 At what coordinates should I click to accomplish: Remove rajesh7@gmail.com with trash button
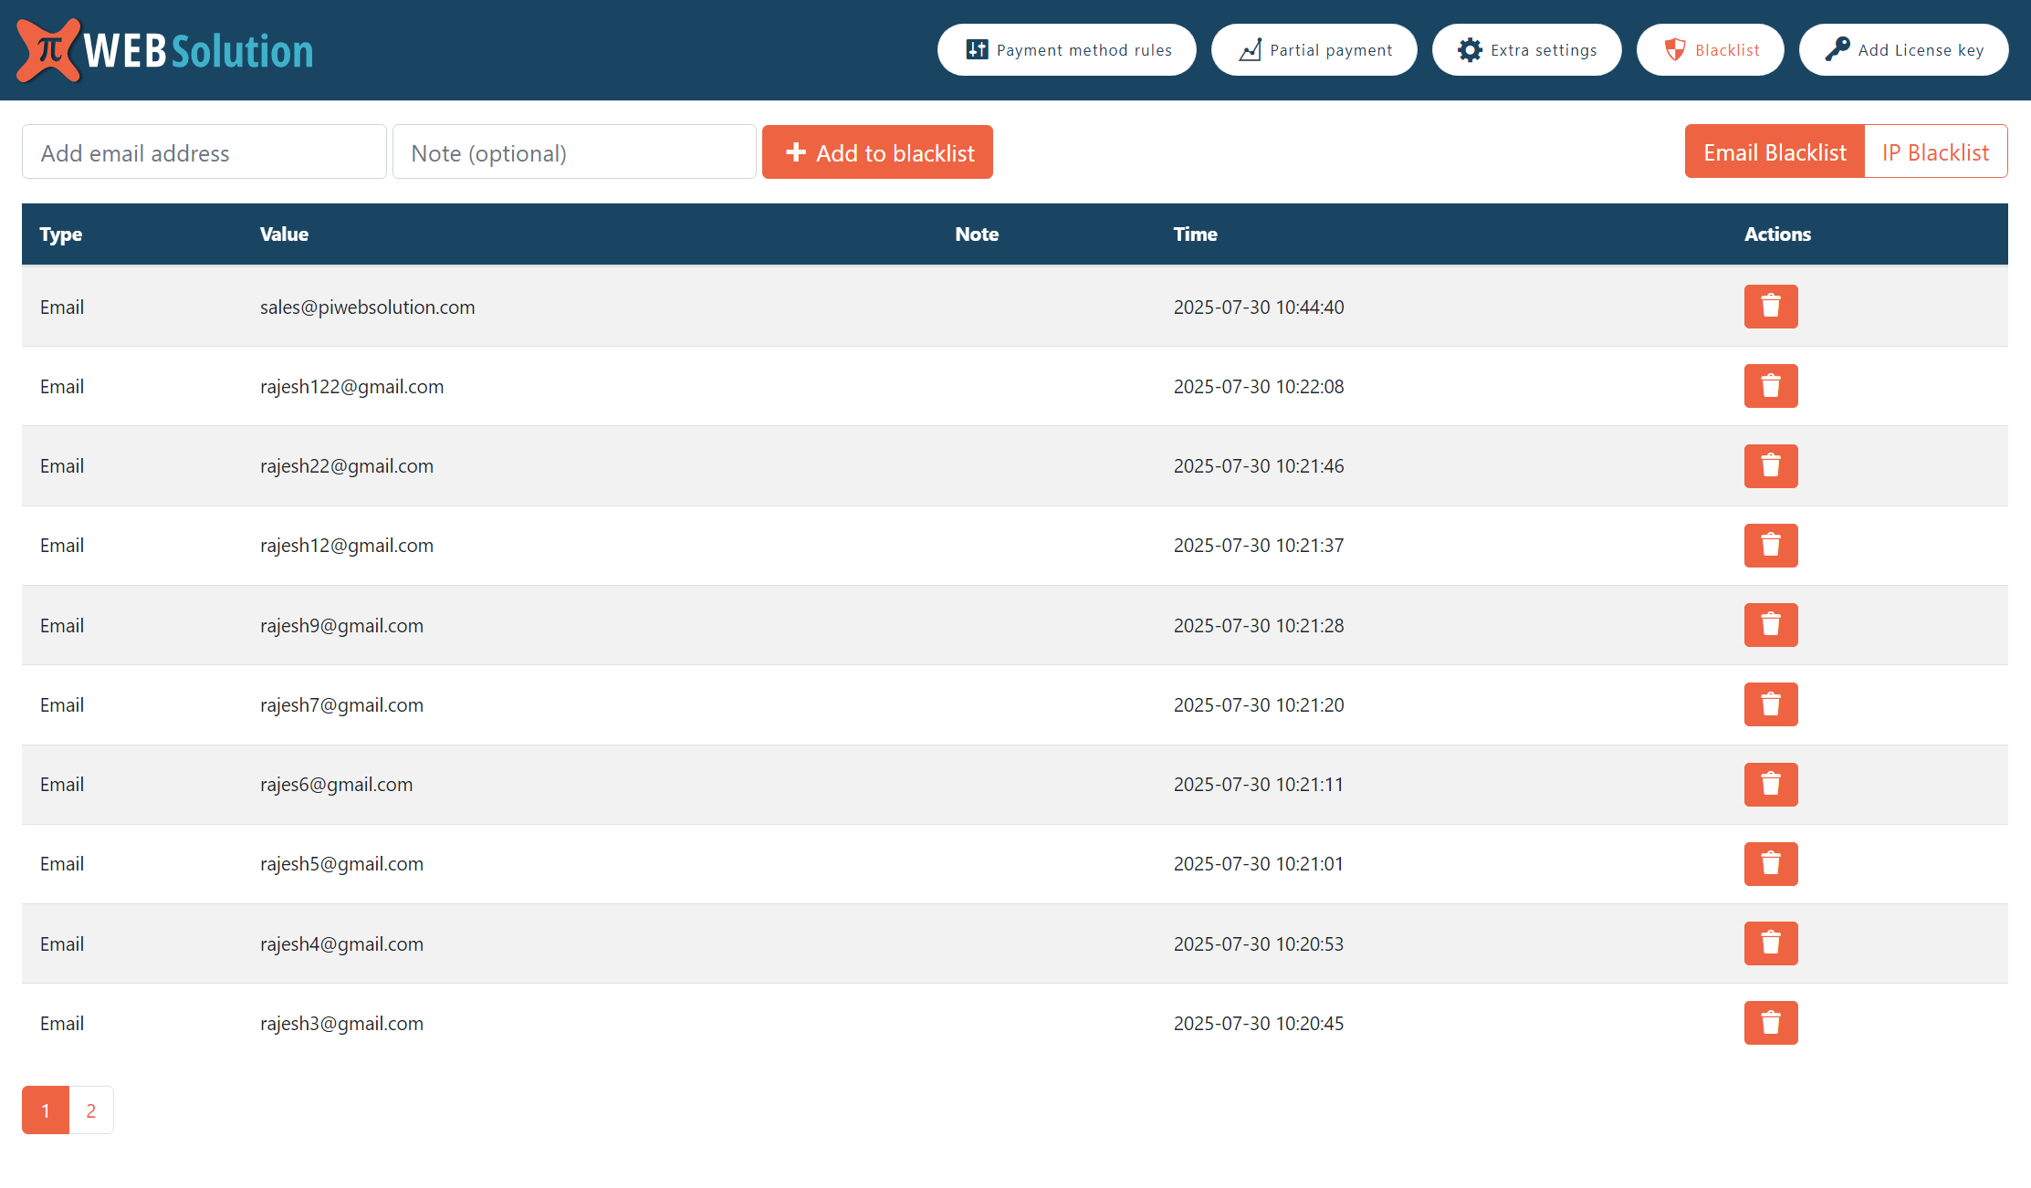pyautogui.click(x=1770, y=704)
